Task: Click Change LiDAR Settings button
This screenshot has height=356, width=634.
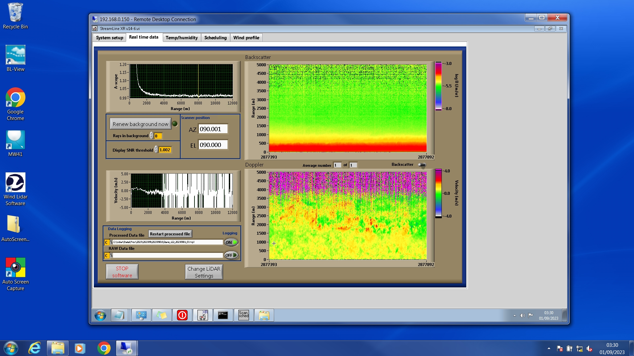Action: 204,272
